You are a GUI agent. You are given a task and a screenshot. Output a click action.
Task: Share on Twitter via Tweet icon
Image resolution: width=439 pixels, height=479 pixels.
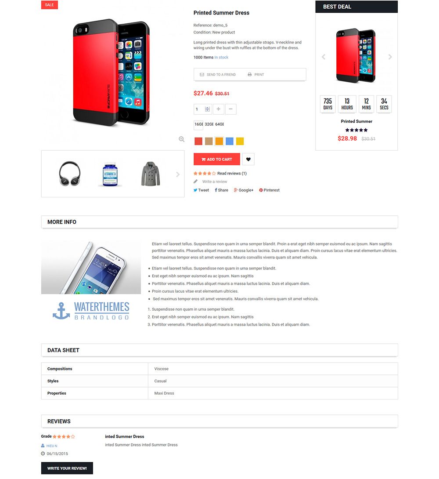[x=202, y=190]
